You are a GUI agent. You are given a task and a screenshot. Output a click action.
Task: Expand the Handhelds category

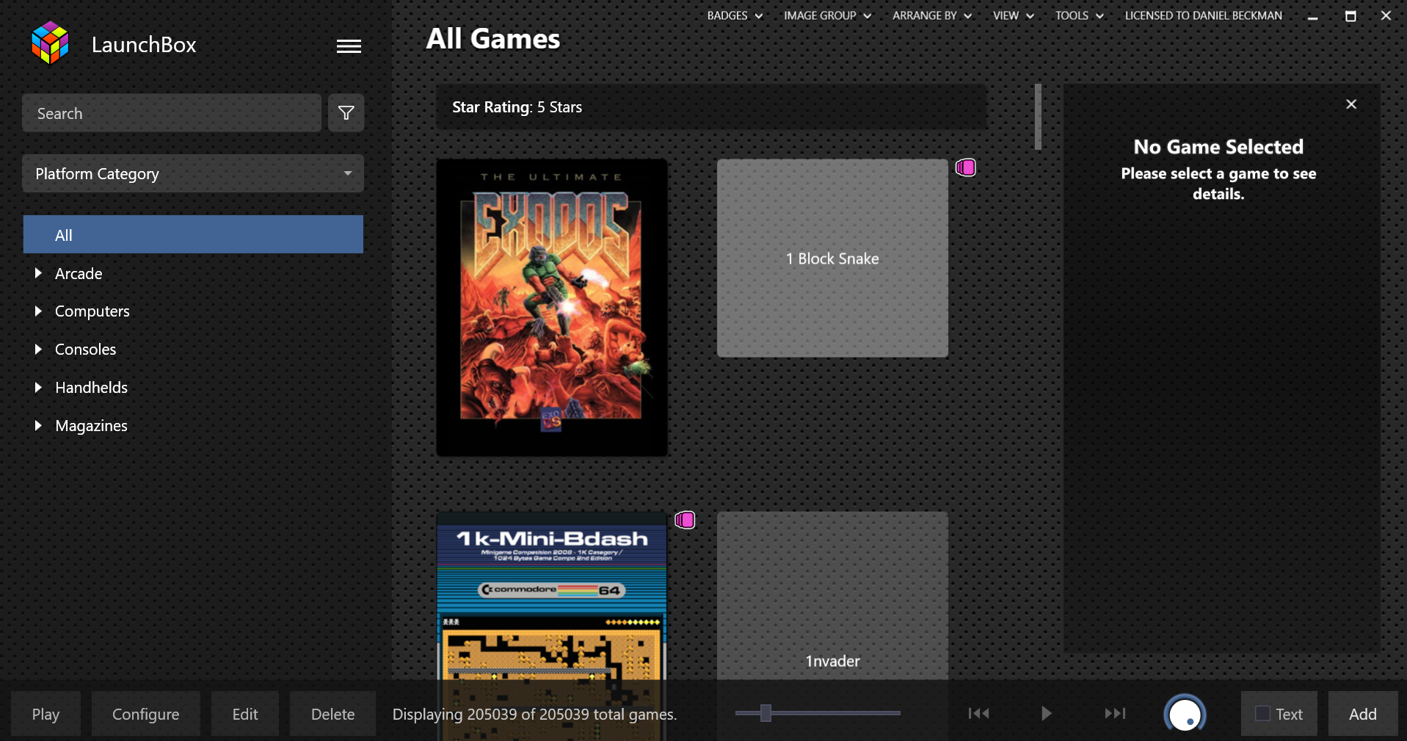click(38, 388)
